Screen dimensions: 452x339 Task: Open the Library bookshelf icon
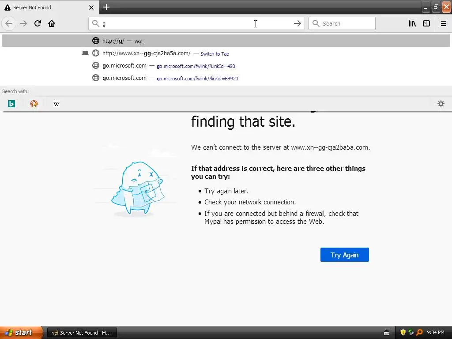coord(412,23)
